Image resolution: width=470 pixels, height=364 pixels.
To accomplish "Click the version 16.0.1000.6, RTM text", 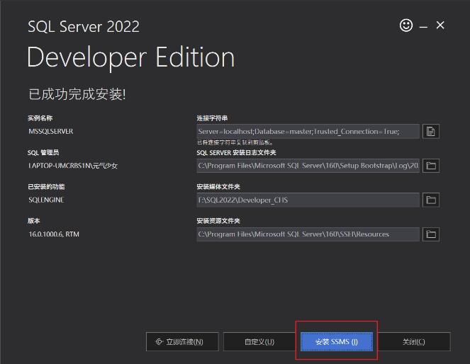I will [x=54, y=234].
